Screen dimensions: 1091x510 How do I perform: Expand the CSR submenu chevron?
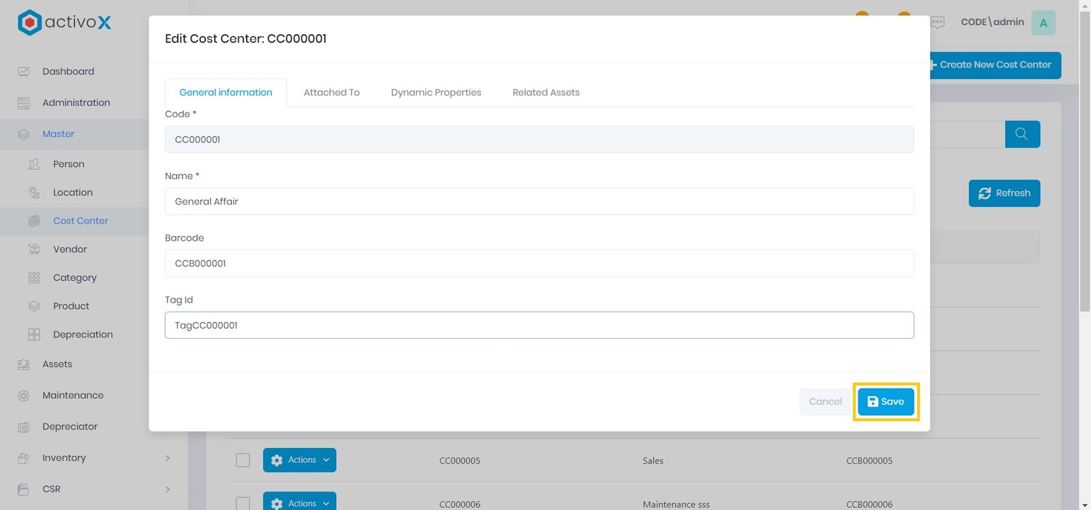pyautogui.click(x=168, y=490)
